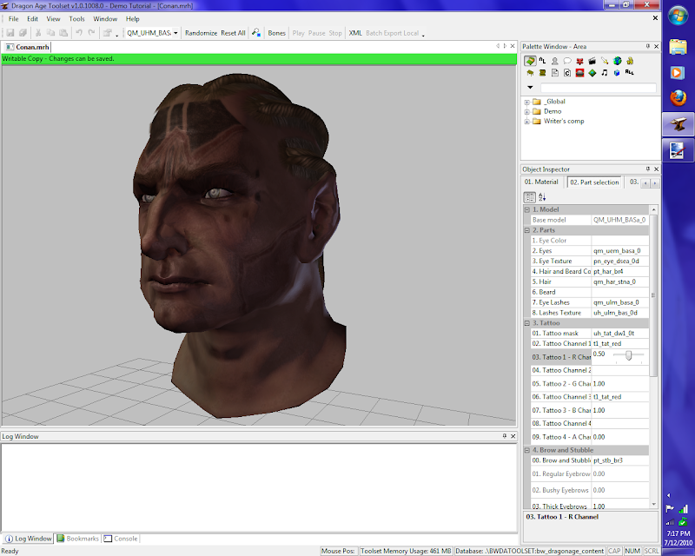
Task: Click the clapperboard cutscene palette icon
Action: coord(592,61)
